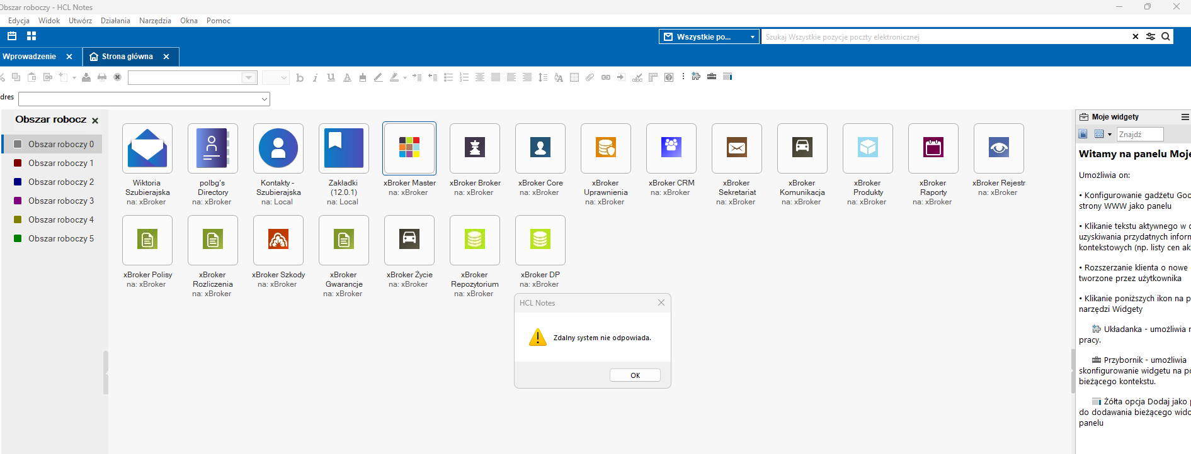Click the search magnifier icon
1191x454 pixels.
(x=1166, y=36)
